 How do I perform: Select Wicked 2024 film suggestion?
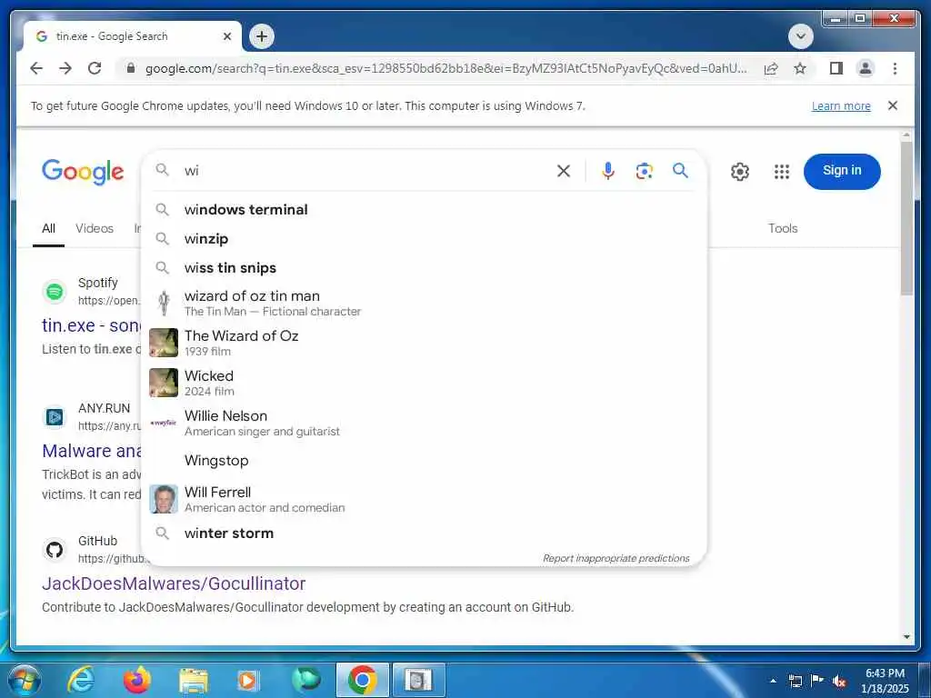click(424, 383)
